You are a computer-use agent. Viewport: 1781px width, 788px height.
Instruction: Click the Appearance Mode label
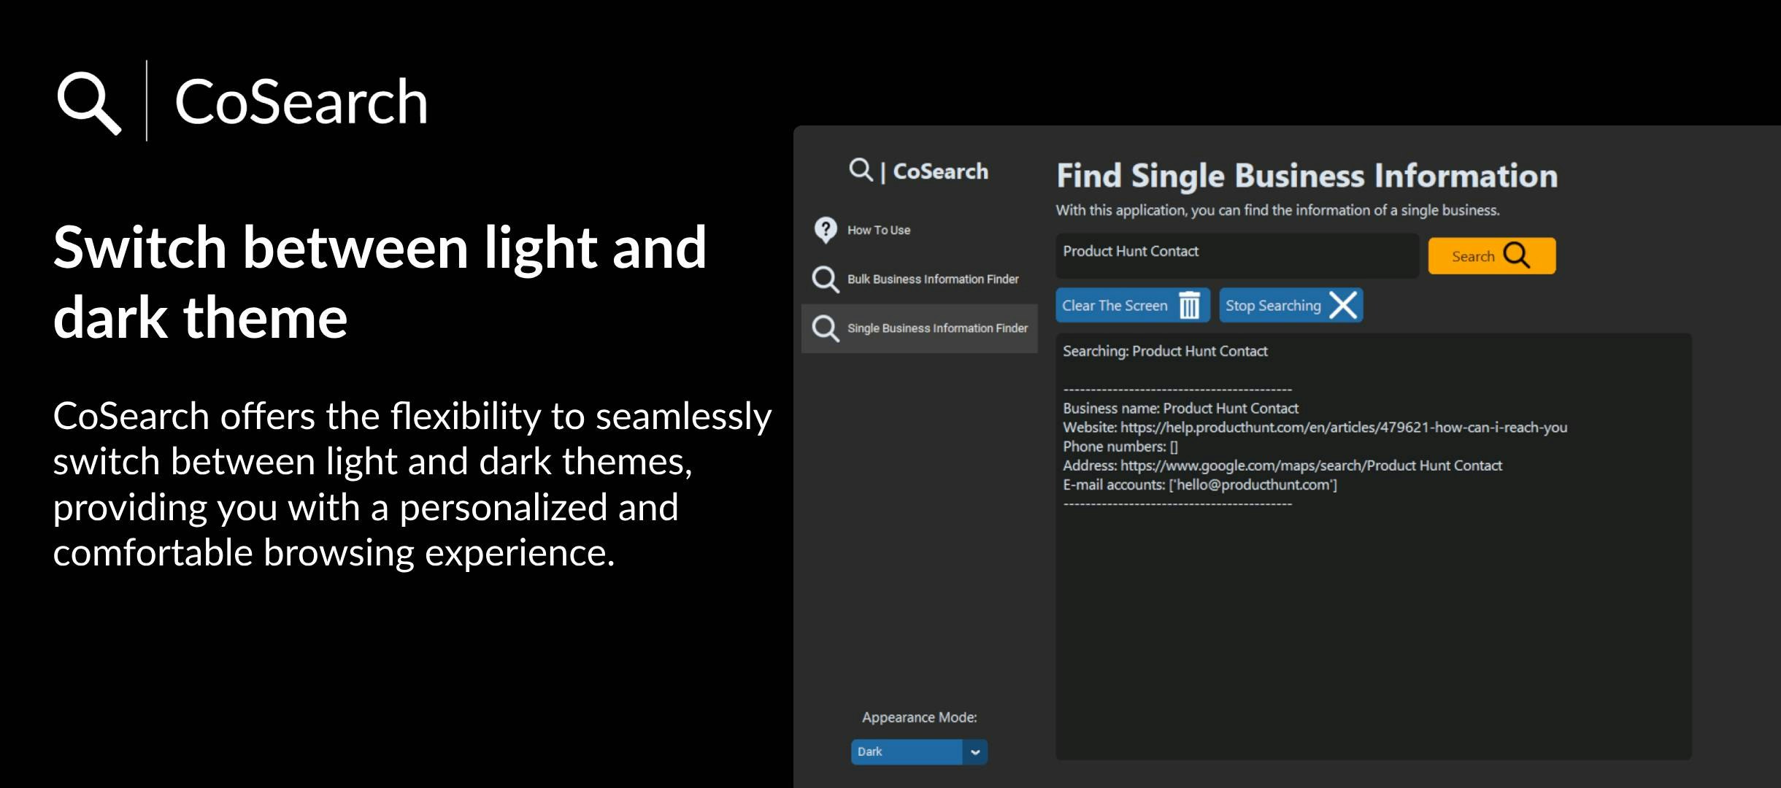point(919,718)
